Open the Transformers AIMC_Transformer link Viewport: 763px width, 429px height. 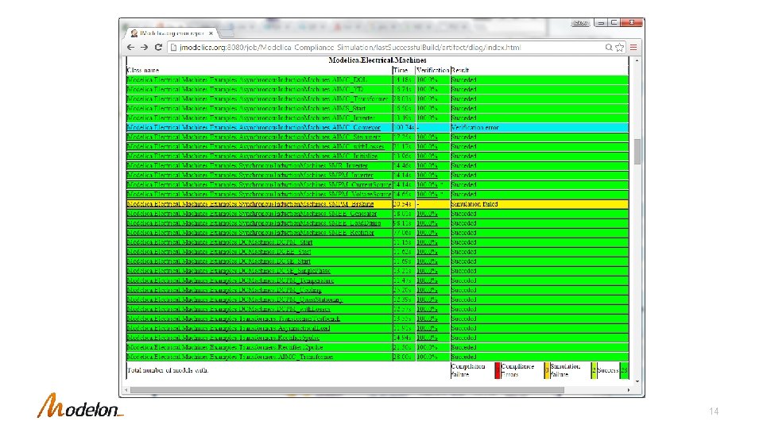(x=230, y=357)
